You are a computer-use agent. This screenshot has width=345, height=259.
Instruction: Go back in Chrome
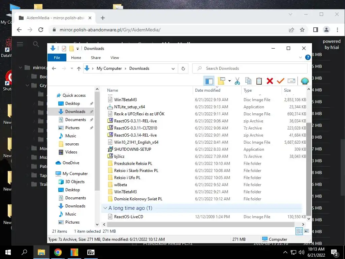[x=19, y=30]
